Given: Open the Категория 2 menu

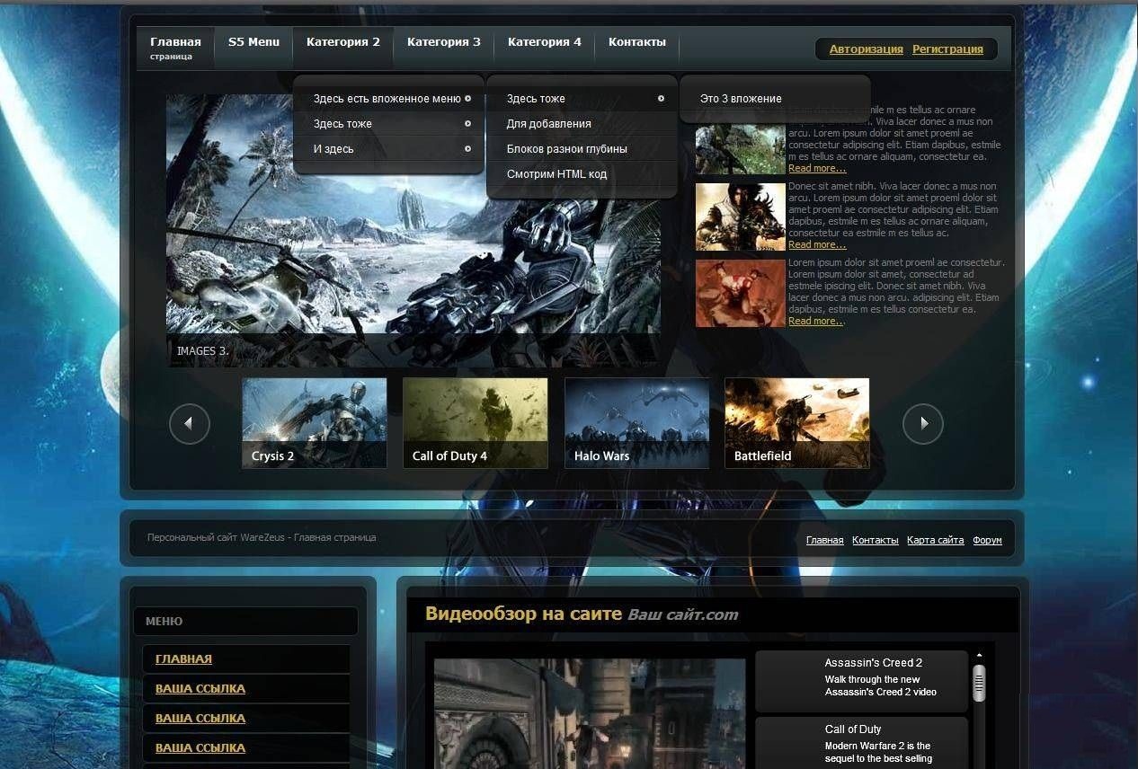Looking at the screenshot, I should click(x=343, y=42).
